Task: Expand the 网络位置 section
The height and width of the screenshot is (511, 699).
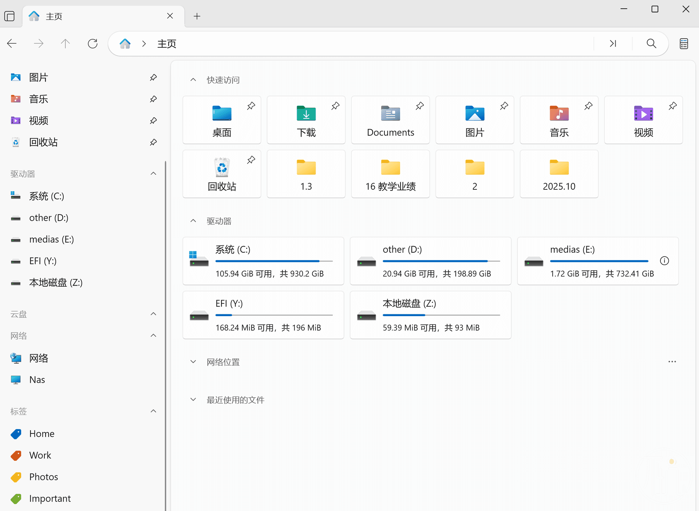Action: pyautogui.click(x=193, y=362)
